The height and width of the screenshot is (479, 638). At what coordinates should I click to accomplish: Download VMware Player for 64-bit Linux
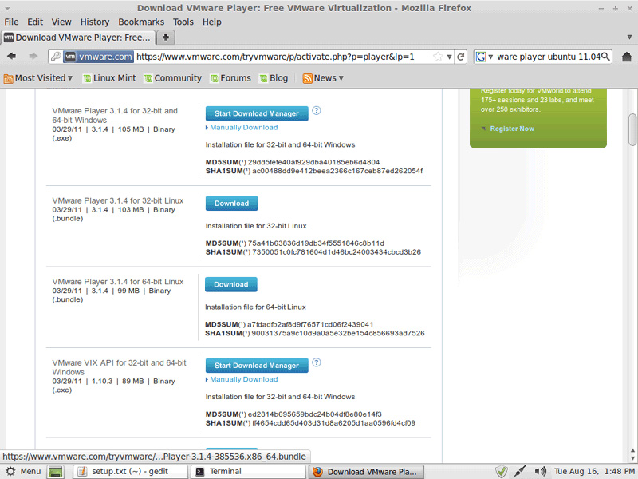[x=231, y=284]
